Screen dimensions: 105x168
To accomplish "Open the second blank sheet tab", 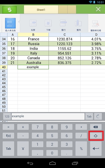I will 72,10.
